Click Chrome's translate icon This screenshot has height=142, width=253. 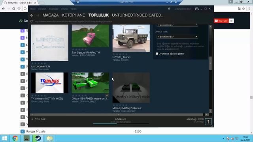pyautogui.click(x=239, y=9)
